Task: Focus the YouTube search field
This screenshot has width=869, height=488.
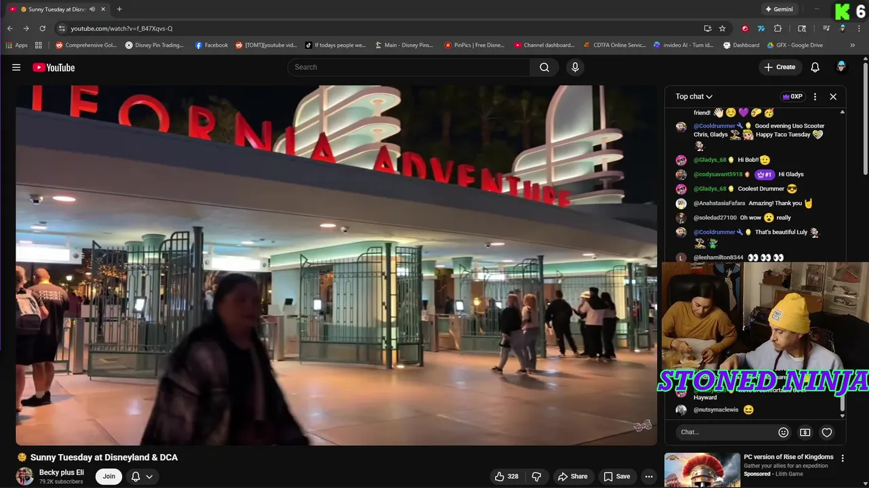Action: click(409, 67)
